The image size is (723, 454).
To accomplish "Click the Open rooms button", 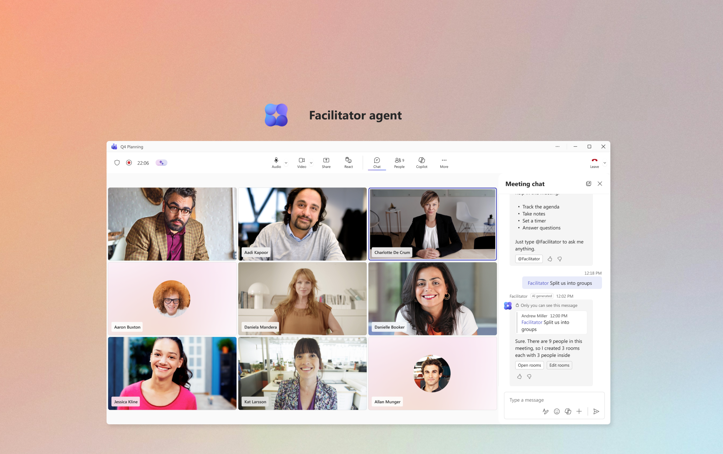I will 529,365.
